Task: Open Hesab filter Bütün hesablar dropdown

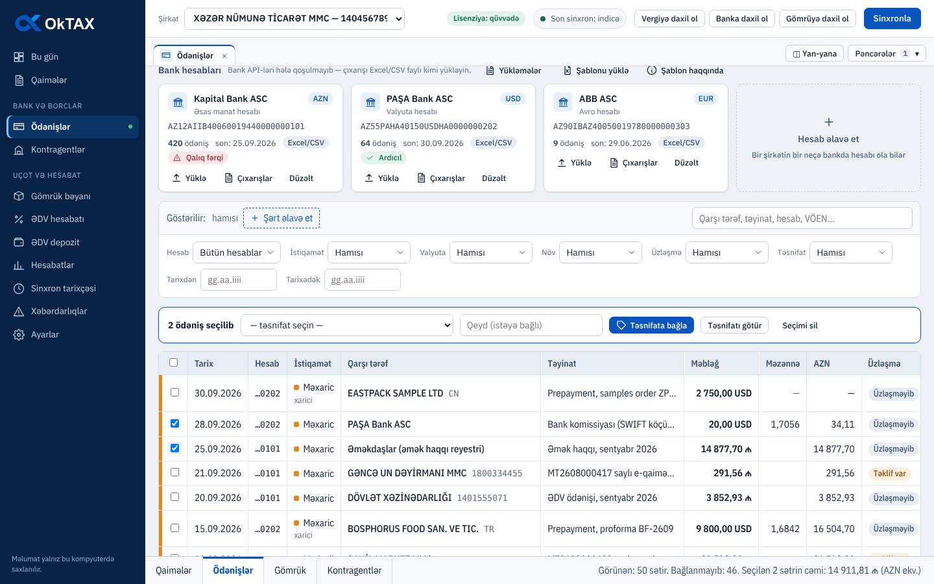Action: [x=237, y=252]
